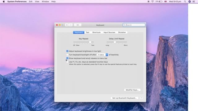Viewport: 198px width, 111px height.
Task: Toggle Adjust keyboard brightness in low light
Action: [x=67, y=51]
